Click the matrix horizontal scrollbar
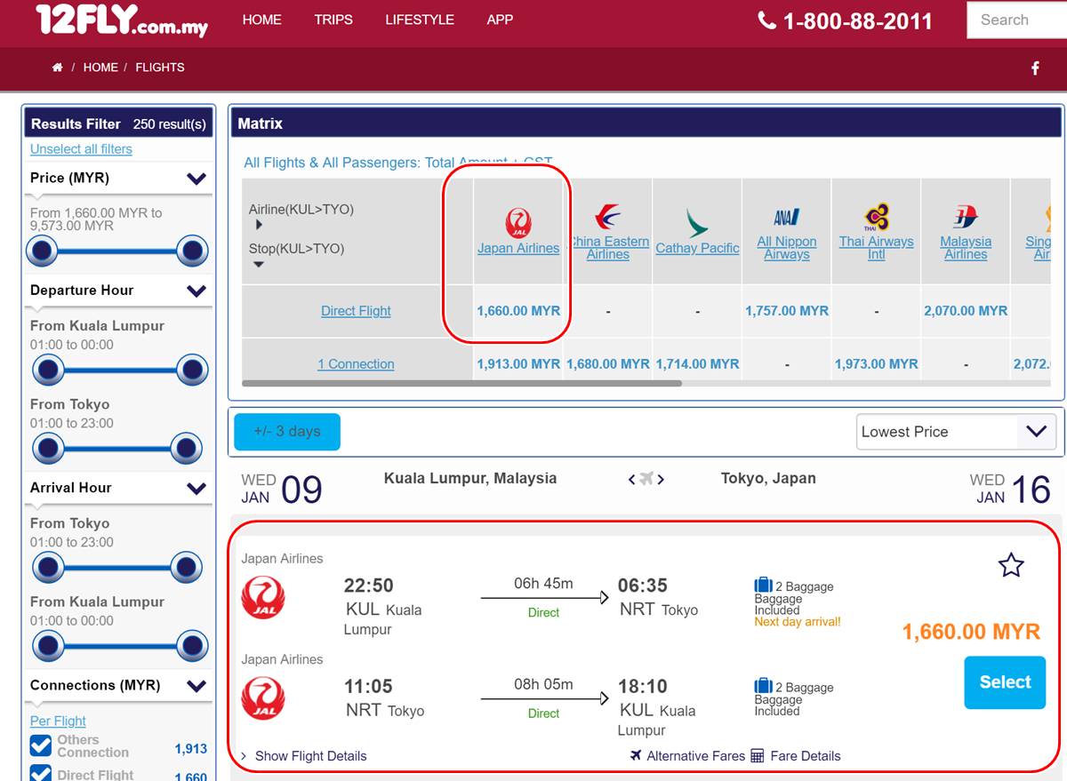 pyautogui.click(x=461, y=384)
